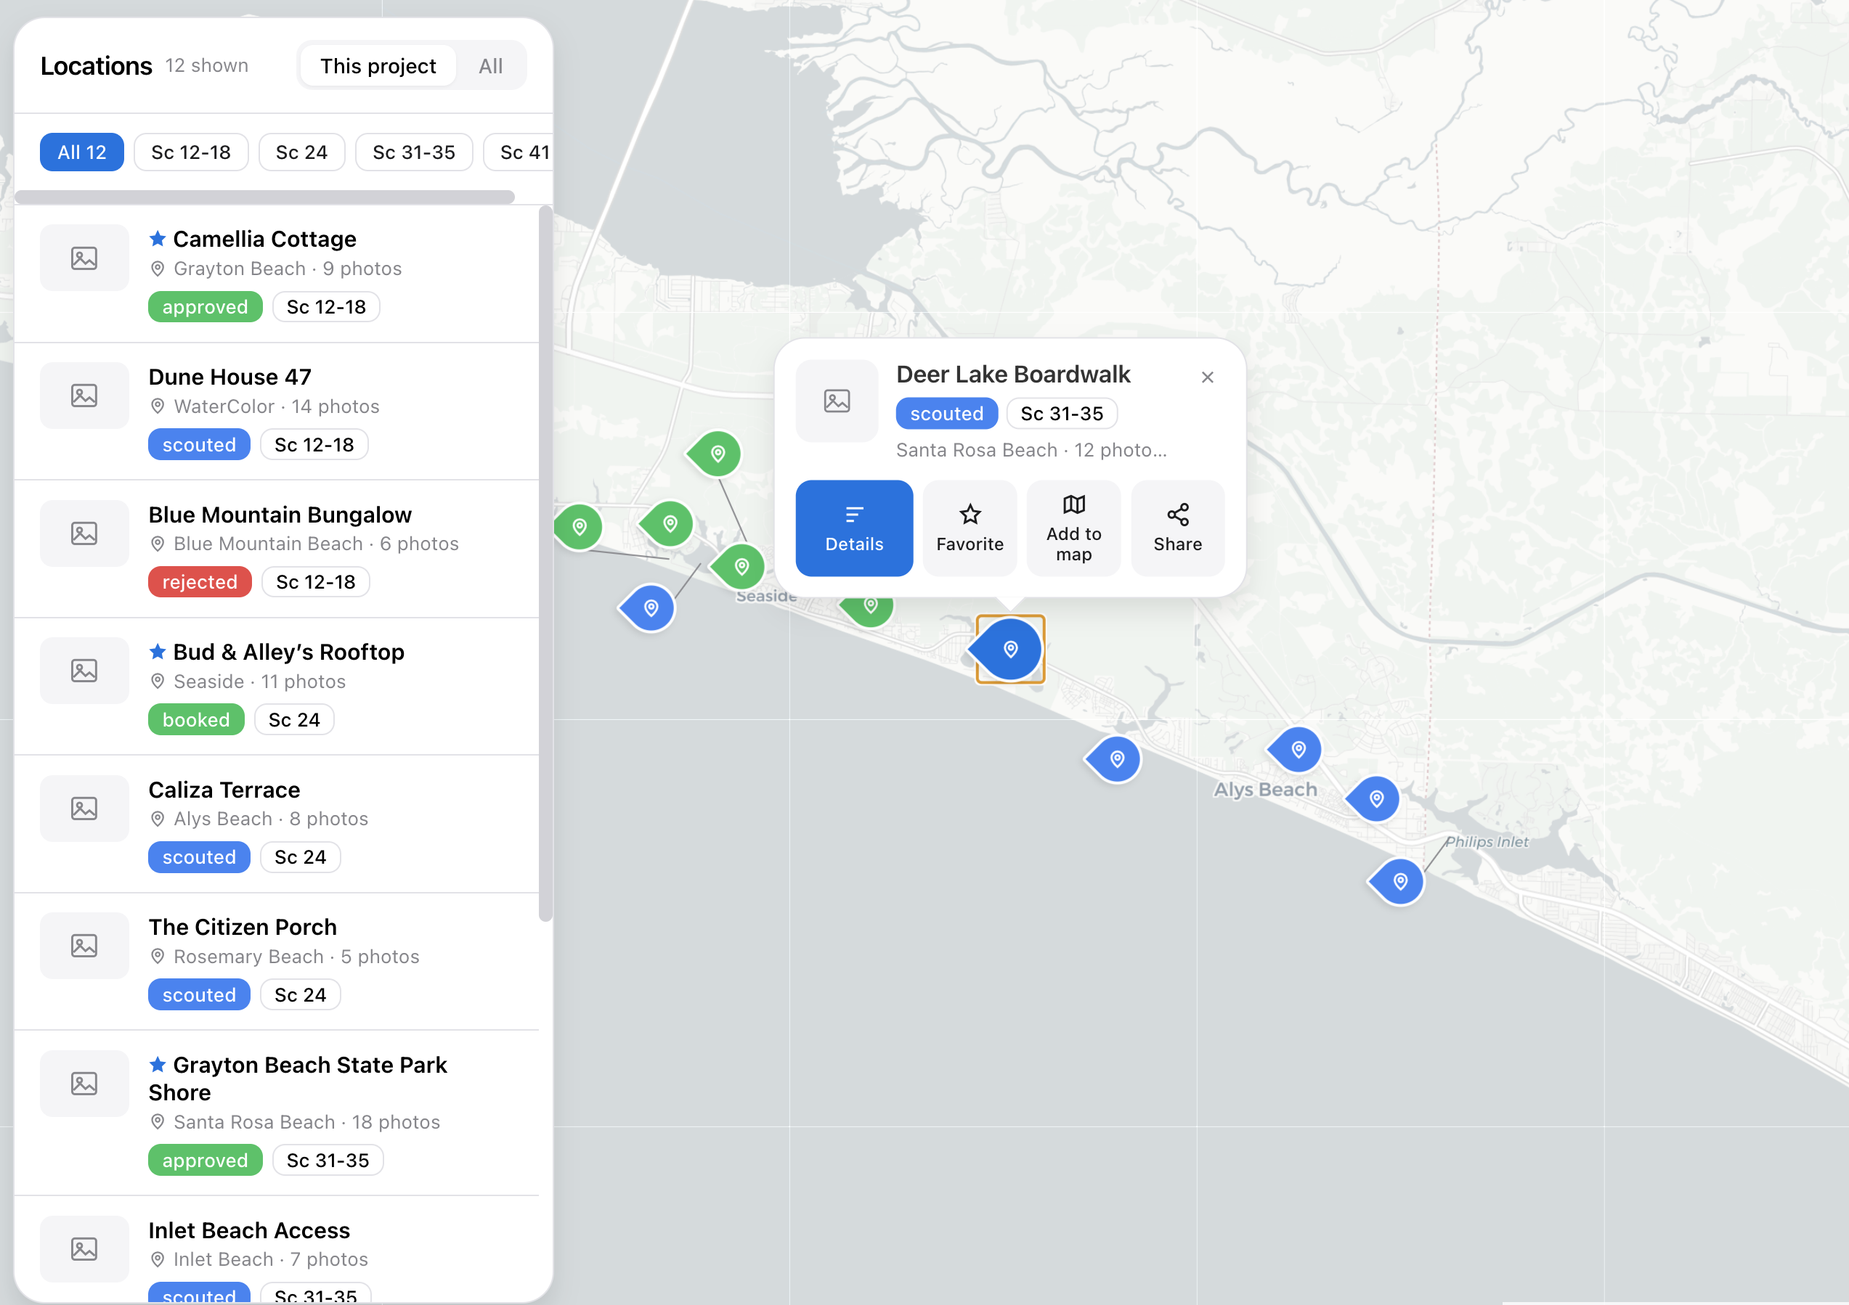This screenshot has width=1849, height=1305.
Task: Click the star beside Grayton Beach State Park
Action: click(x=158, y=1065)
